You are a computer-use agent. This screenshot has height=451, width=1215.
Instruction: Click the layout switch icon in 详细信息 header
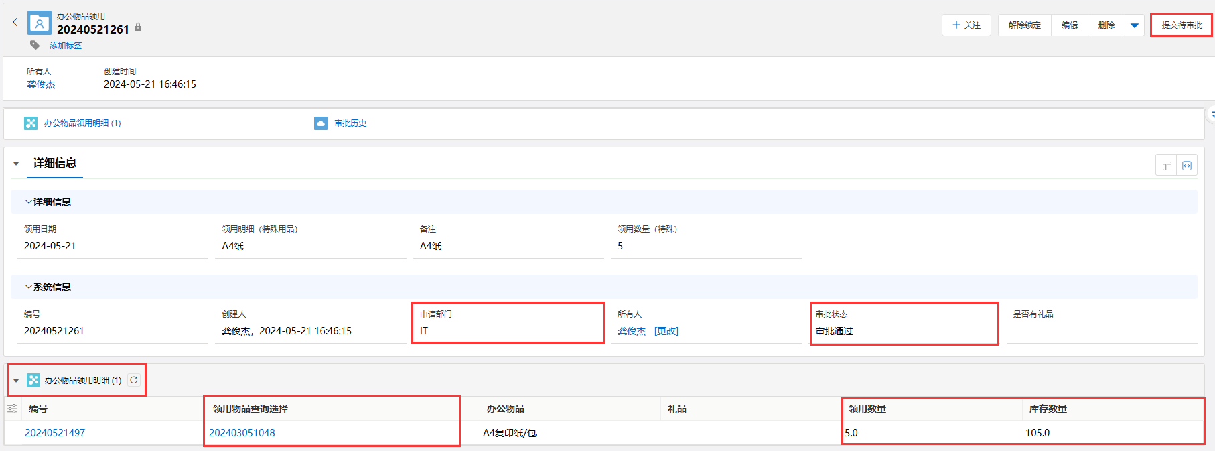pos(1167,166)
